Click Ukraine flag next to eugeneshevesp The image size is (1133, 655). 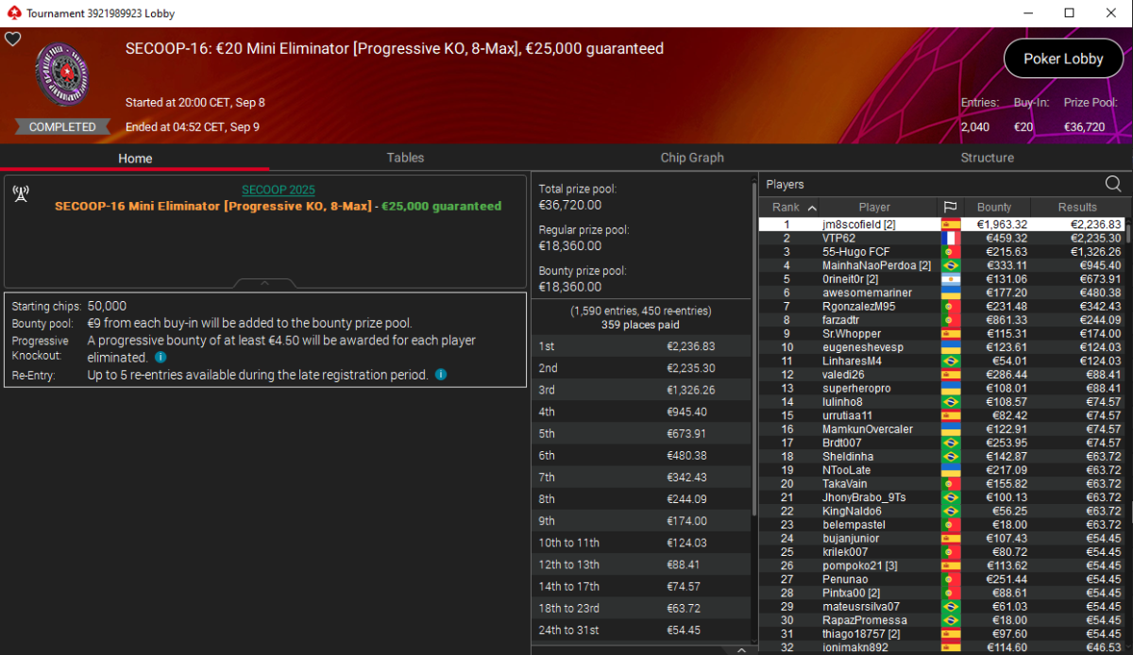click(x=950, y=347)
